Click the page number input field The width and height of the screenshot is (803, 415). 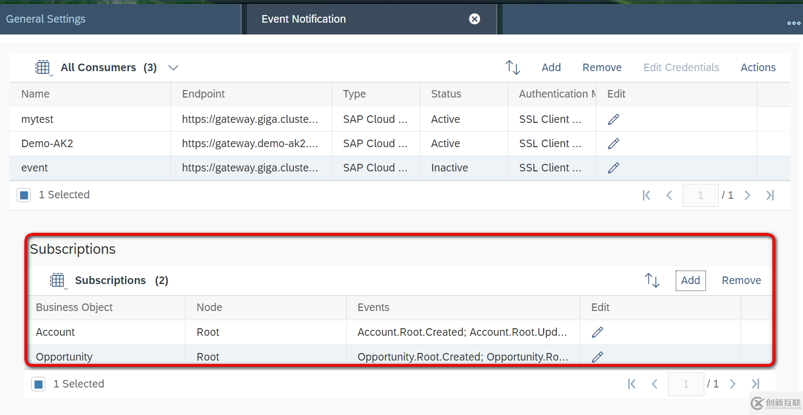[x=701, y=195]
